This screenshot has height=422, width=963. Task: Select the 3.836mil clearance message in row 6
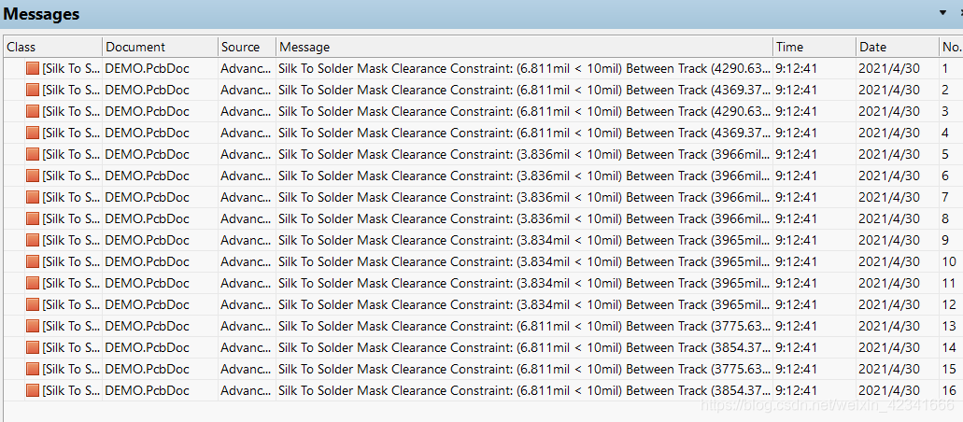click(x=523, y=176)
